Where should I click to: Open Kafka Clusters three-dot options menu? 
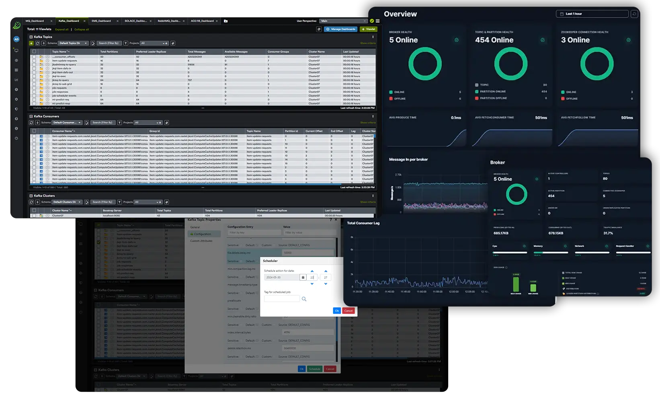pos(373,196)
